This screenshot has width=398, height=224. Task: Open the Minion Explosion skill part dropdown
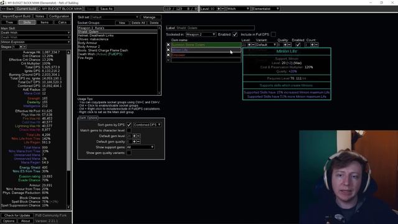point(35,42)
